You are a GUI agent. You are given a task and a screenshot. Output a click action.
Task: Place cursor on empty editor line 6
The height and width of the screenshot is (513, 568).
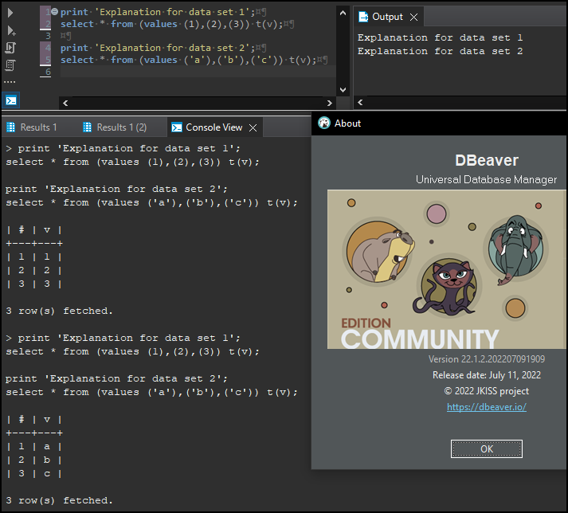198,72
